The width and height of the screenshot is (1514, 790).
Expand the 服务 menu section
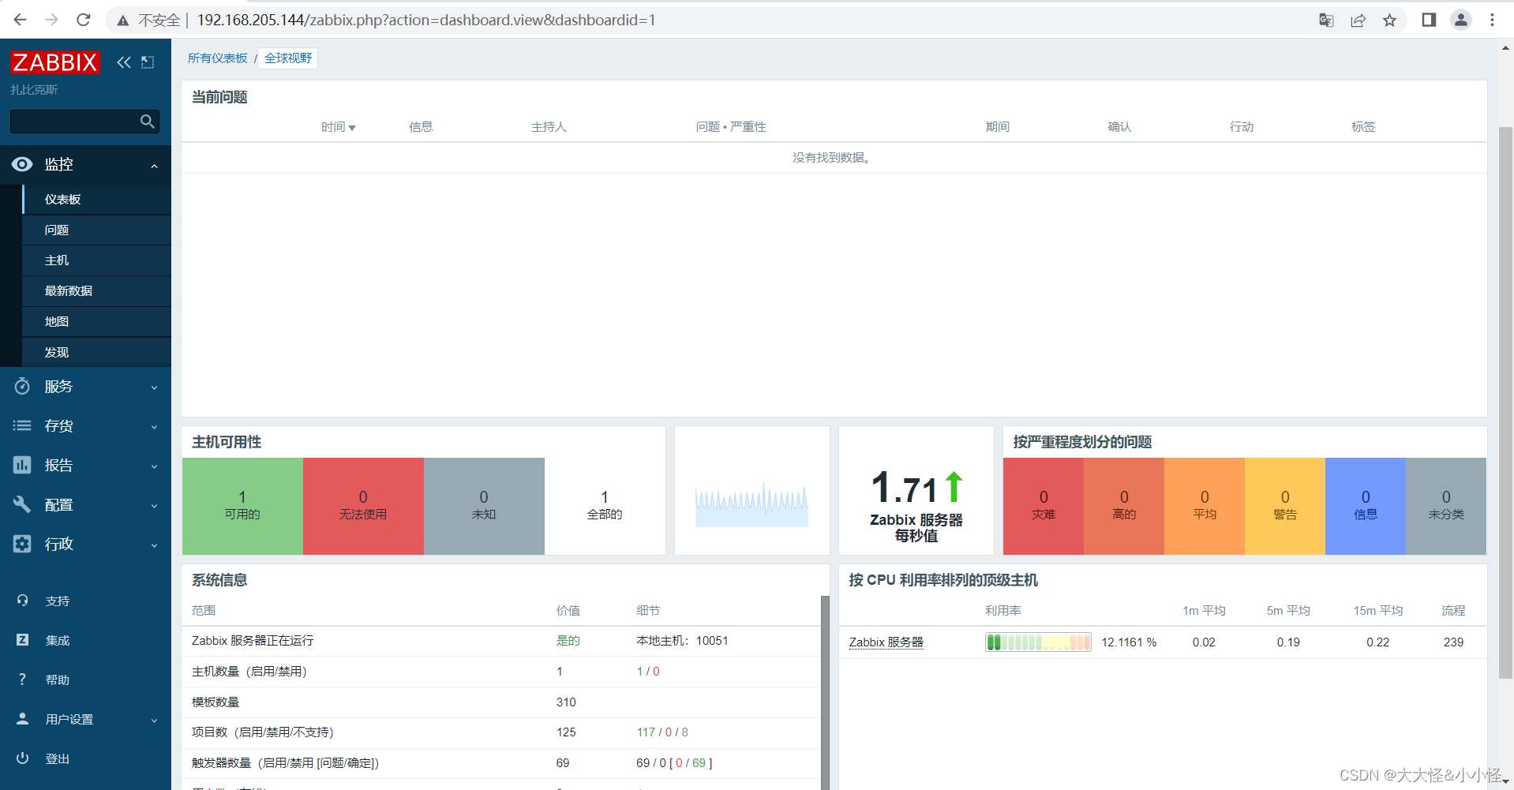155,388
